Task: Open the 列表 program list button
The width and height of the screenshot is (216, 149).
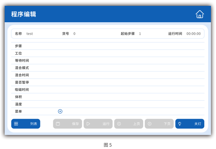Action: 26,124
